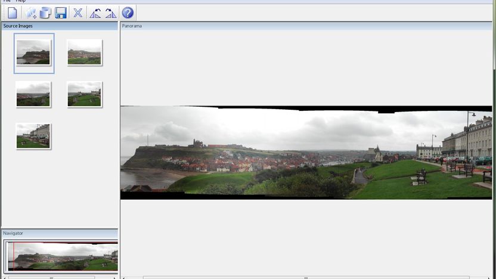Screen dimensions: 496x279
Task: Click the Navigator panel header
Action: click(x=60, y=233)
